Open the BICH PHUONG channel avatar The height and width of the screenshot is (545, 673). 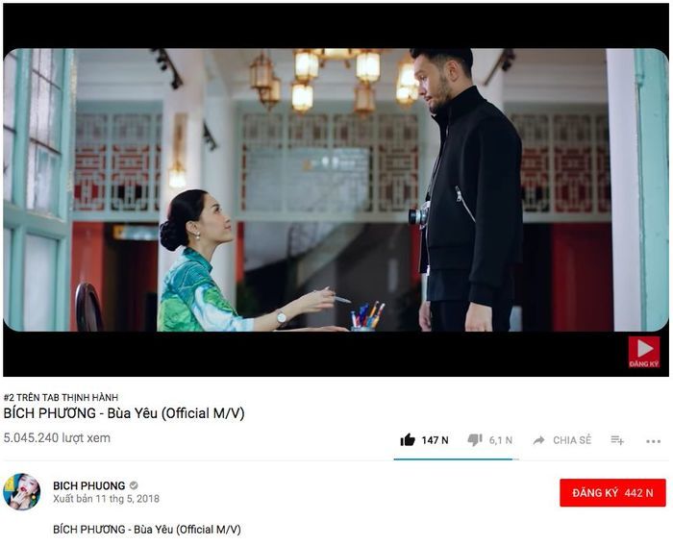22,492
